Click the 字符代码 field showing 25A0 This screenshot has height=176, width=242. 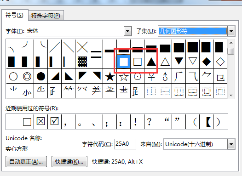pyautogui.click(x=125, y=144)
